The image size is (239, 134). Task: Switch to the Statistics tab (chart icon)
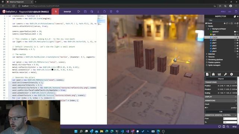pos(219,74)
